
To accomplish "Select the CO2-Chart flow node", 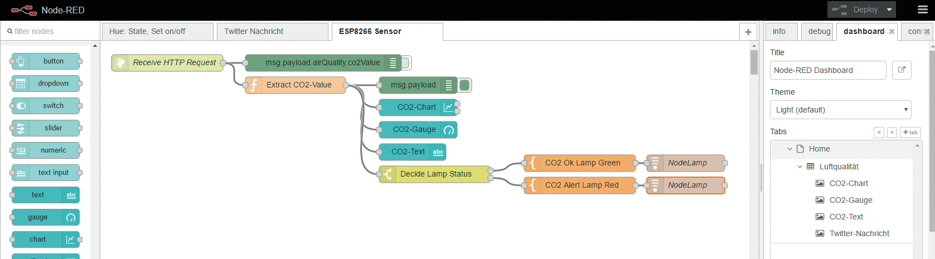I will point(418,107).
